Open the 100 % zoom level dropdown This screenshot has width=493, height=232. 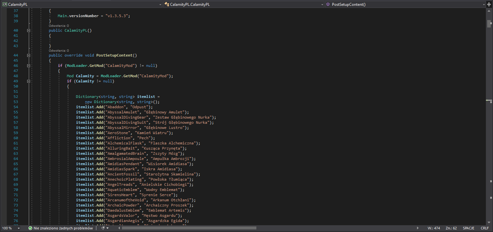(x=19, y=228)
